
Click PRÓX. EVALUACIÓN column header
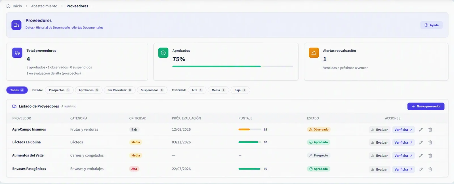(186, 118)
